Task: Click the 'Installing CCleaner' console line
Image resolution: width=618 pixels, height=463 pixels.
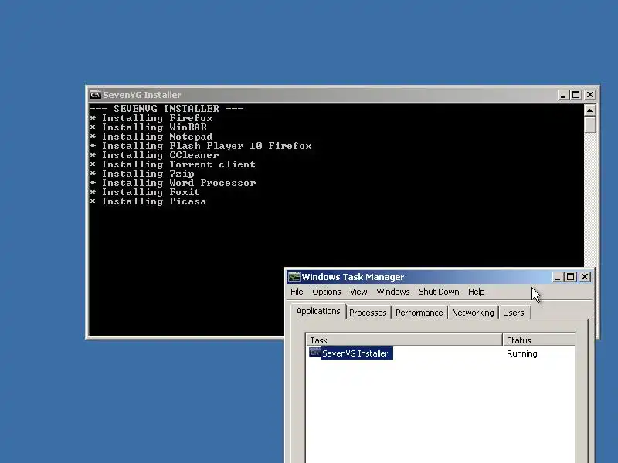Action: tap(154, 155)
